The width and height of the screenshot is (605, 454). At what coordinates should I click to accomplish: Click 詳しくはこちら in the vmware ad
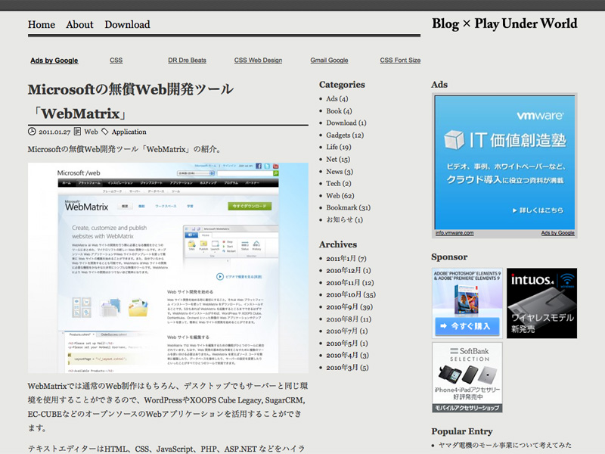[538, 210]
